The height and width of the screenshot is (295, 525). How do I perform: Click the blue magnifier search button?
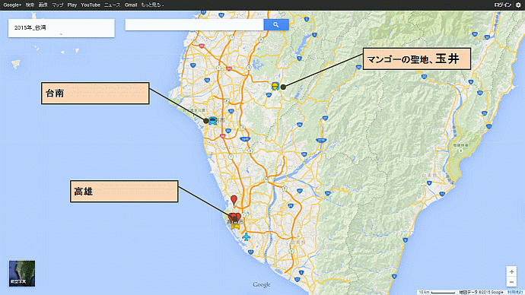(276, 25)
